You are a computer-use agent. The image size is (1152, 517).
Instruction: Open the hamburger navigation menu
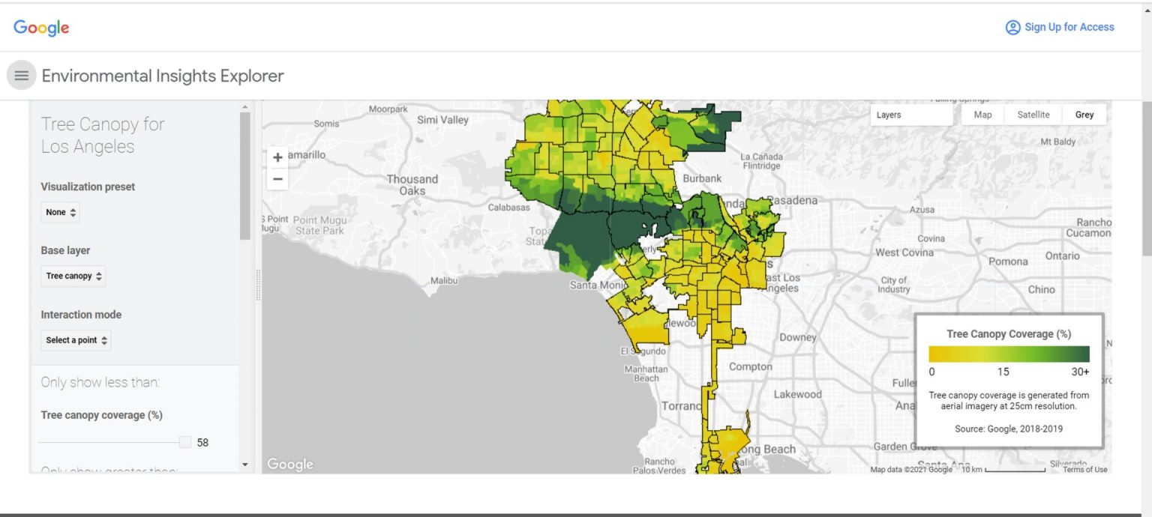coord(21,76)
